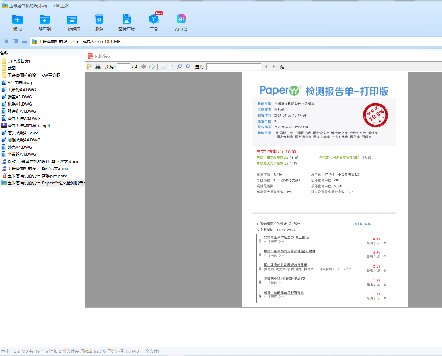
Task: Print the PDF with the printer icon
Action: (x=98, y=67)
